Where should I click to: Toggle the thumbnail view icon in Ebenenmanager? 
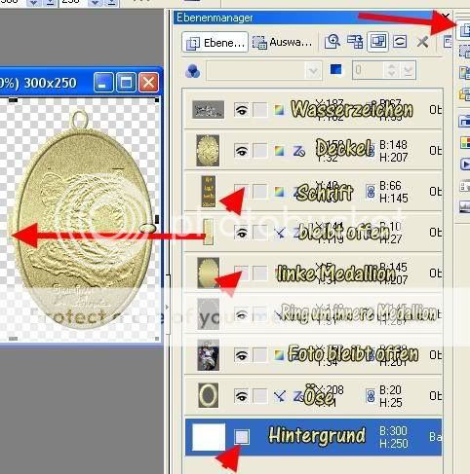(377, 42)
